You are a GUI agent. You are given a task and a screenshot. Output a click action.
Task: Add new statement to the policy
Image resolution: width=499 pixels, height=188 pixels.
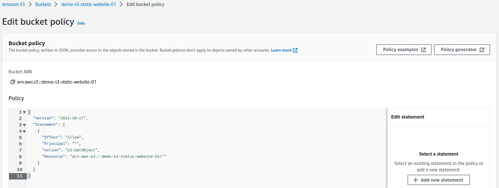pyautogui.click(x=438, y=180)
